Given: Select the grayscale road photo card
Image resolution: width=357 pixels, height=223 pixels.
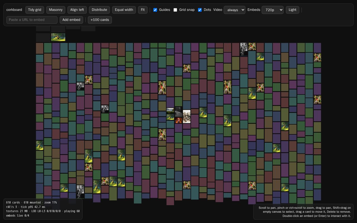Looking at the screenshot, I should click(x=178, y=112).
